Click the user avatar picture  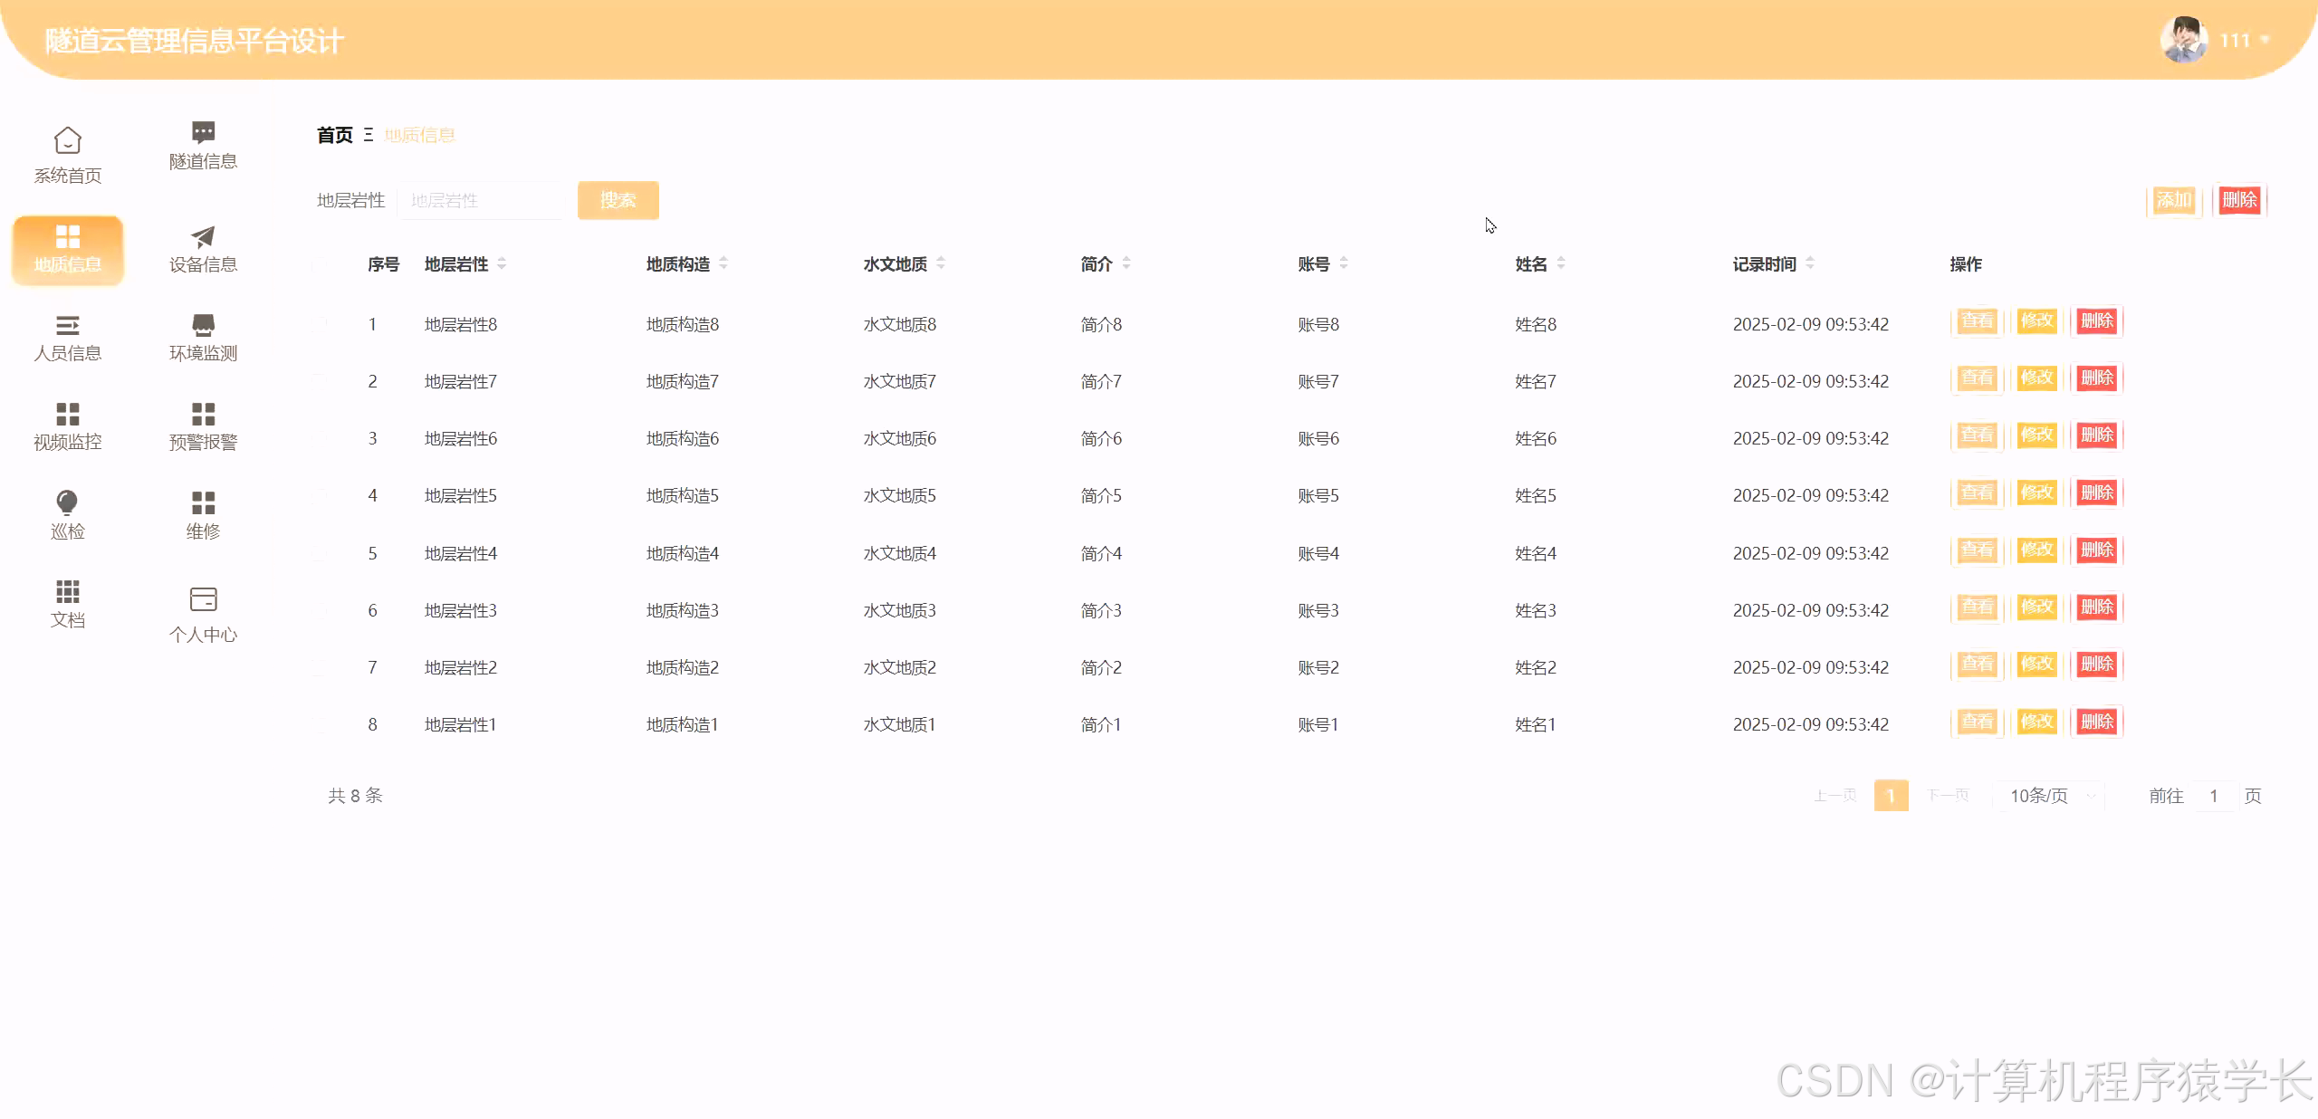pyautogui.click(x=2183, y=40)
